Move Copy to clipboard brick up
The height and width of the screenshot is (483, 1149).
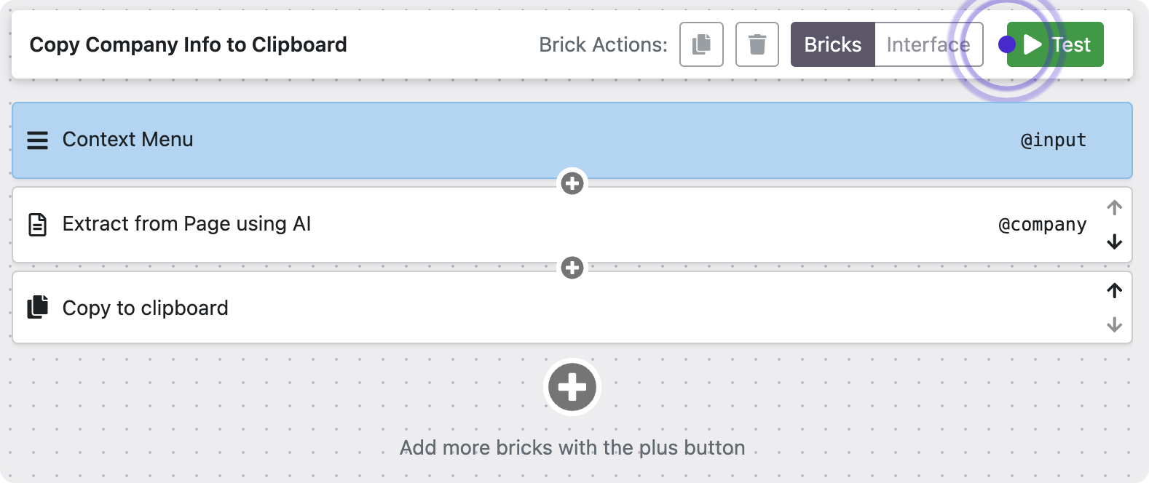coord(1114,291)
